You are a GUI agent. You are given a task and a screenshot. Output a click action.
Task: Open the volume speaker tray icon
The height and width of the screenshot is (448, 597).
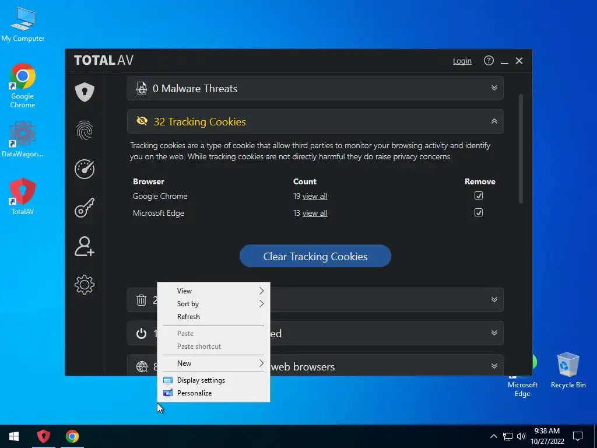(x=521, y=436)
